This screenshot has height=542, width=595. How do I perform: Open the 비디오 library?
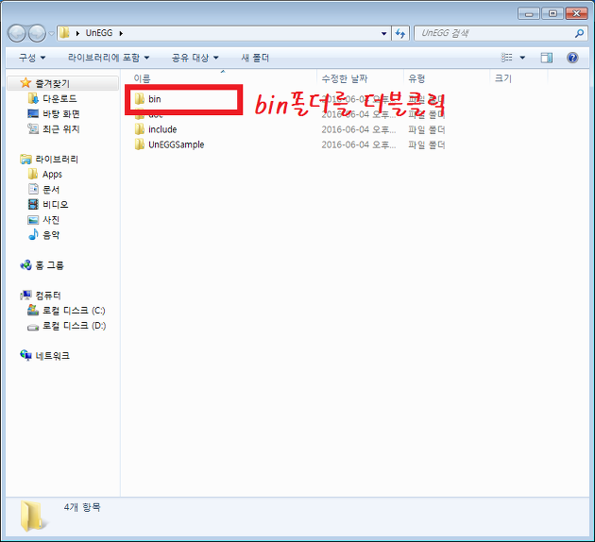(55, 205)
